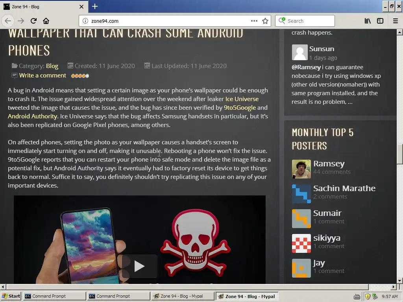Screen dimensions: 403x302
Task: Toggle the sidebar view icon
Action: click(x=380, y=21)
